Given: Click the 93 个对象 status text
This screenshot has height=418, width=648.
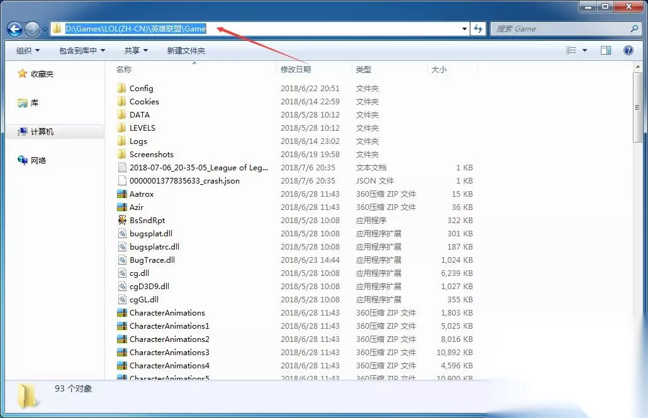Looking at the screenshot, I should click(x=73, y=388).
